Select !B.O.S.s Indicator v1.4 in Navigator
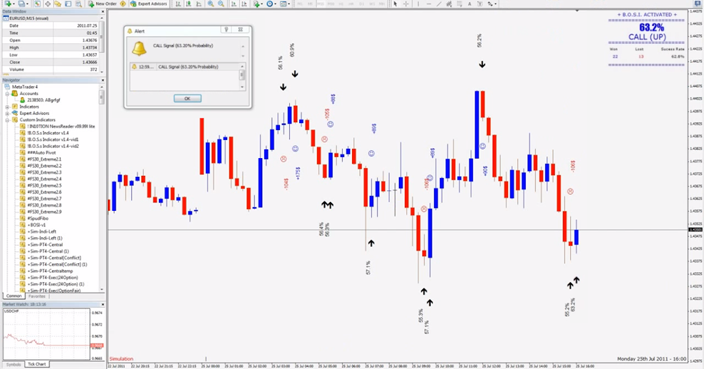 pyautogui.click(x=48, y=133)
